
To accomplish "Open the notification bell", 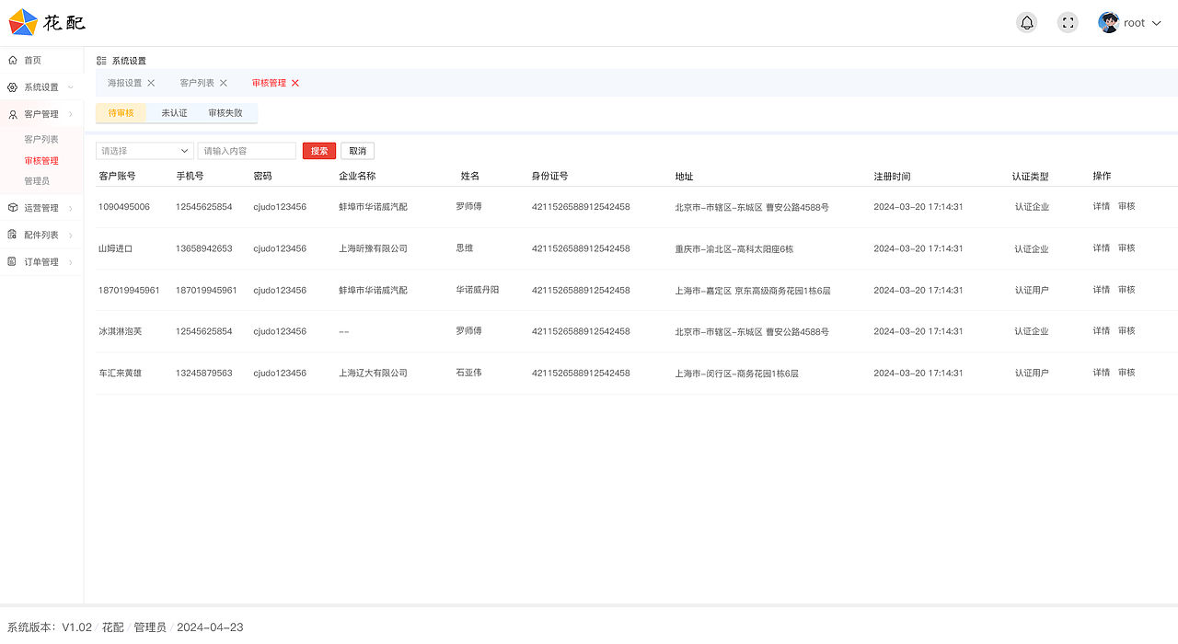I will (x=1027, y=23).
